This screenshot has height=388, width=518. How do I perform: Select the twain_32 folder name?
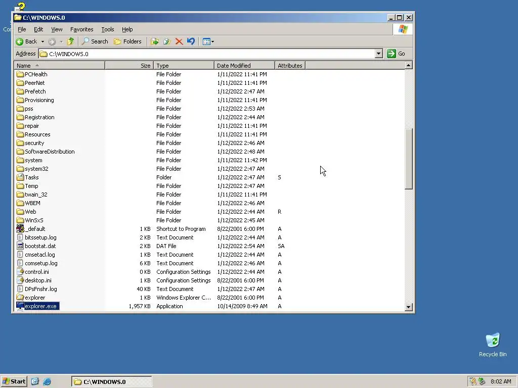(x=36, y=195)
